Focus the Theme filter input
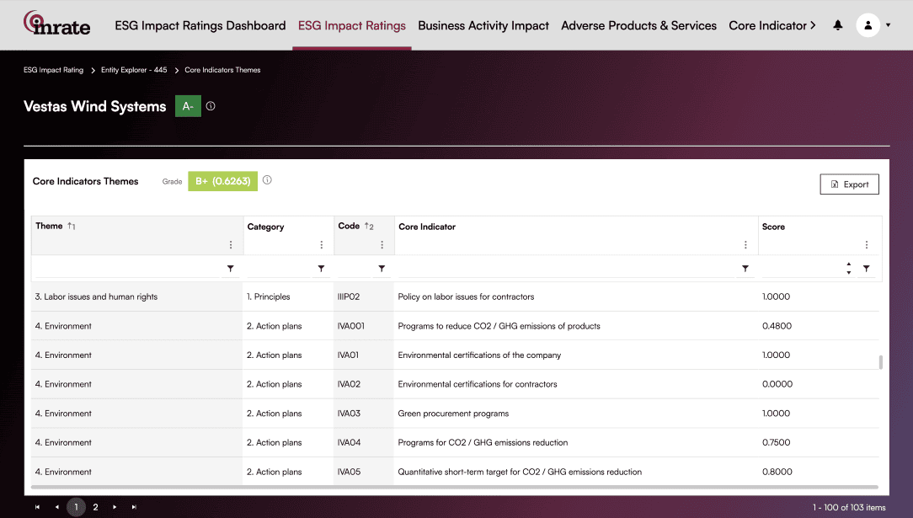Screen dimensions: 913x518 click(127, 269)
